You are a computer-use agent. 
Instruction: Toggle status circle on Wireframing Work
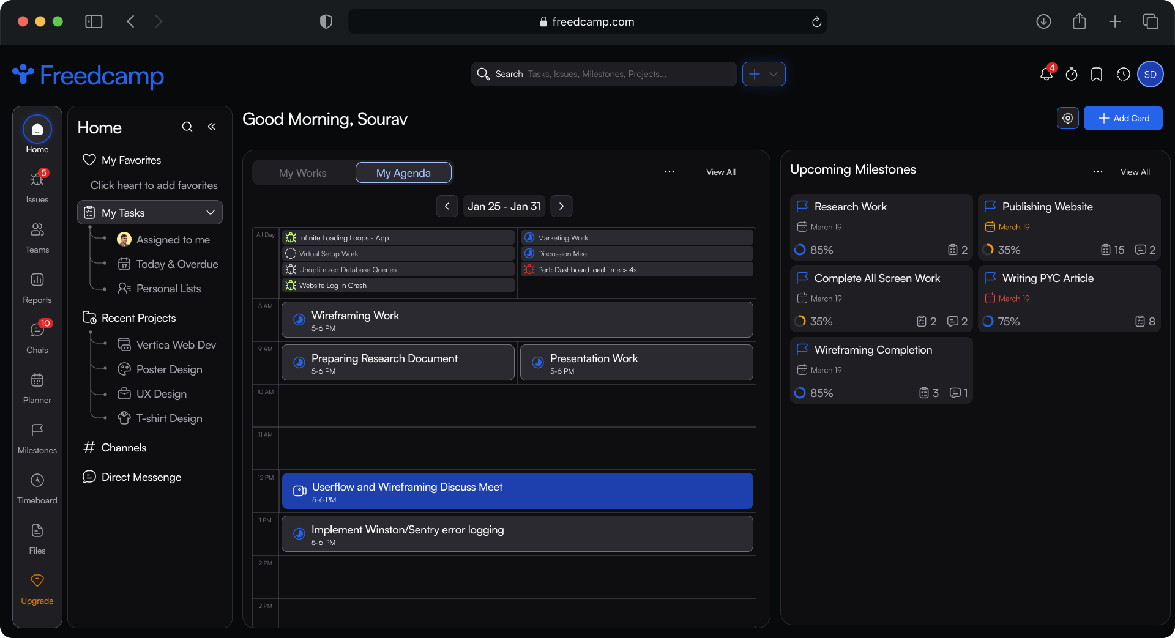[299, 319]
